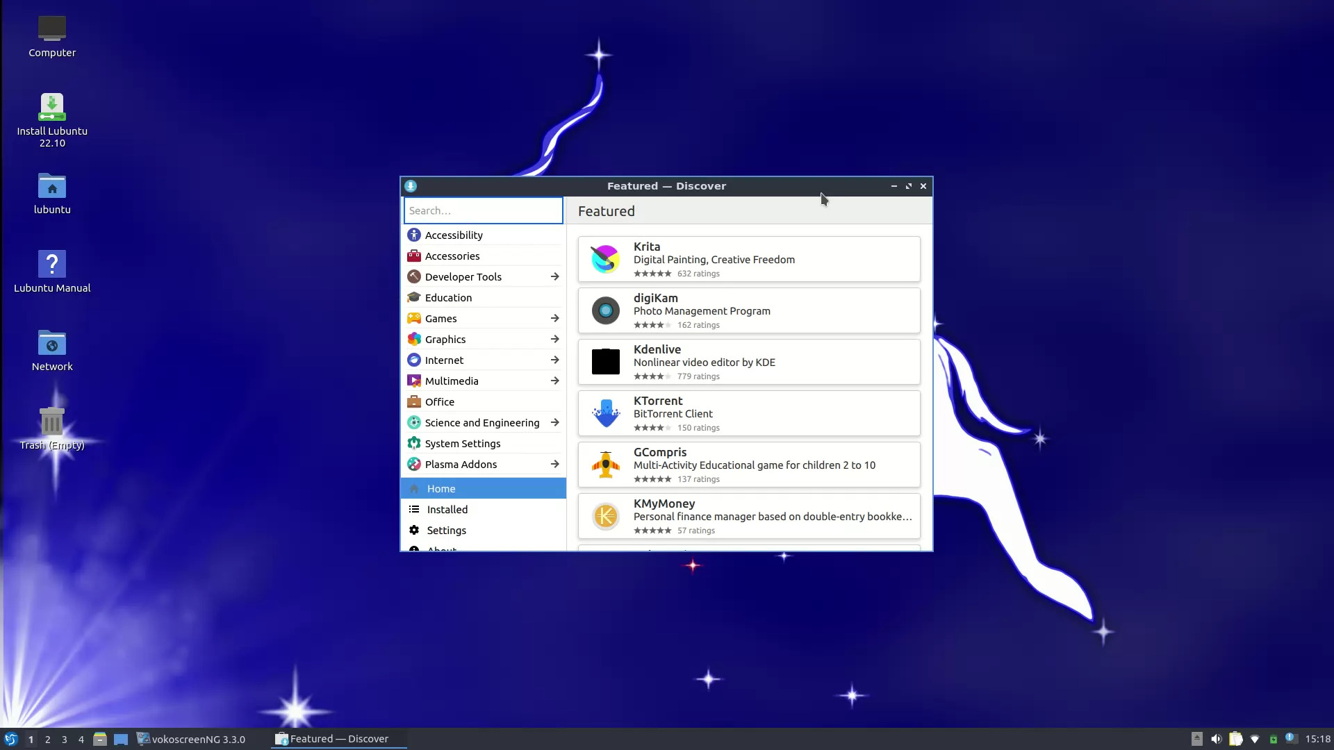
Task: Click the digiKam camera lens icon
Action: pos(605,310)
